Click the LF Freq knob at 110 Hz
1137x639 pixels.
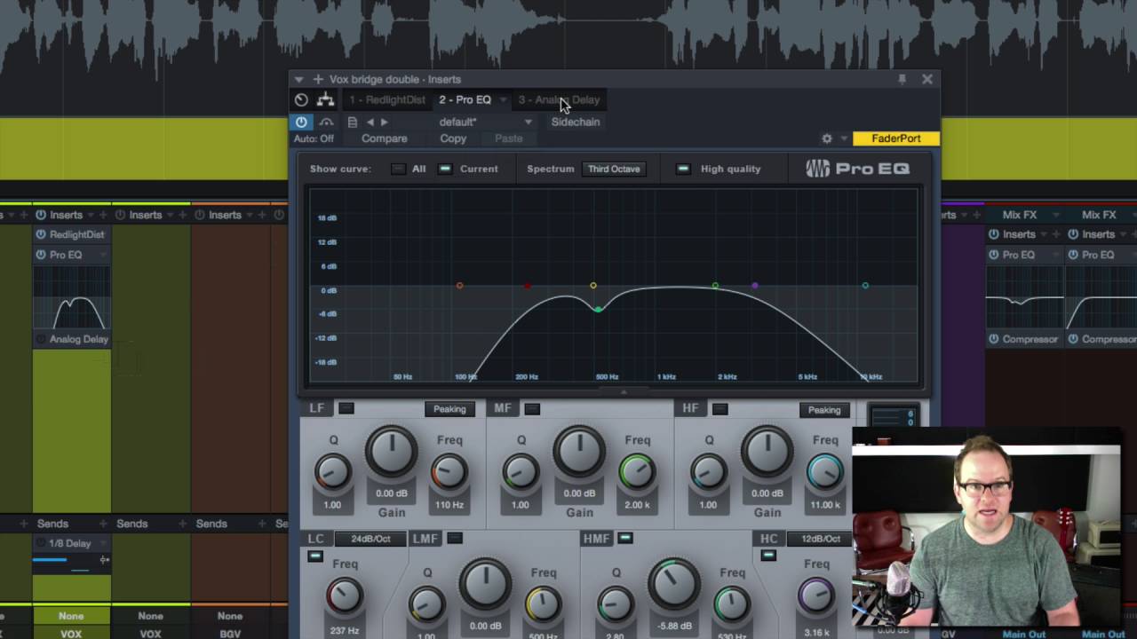[449, 472]
